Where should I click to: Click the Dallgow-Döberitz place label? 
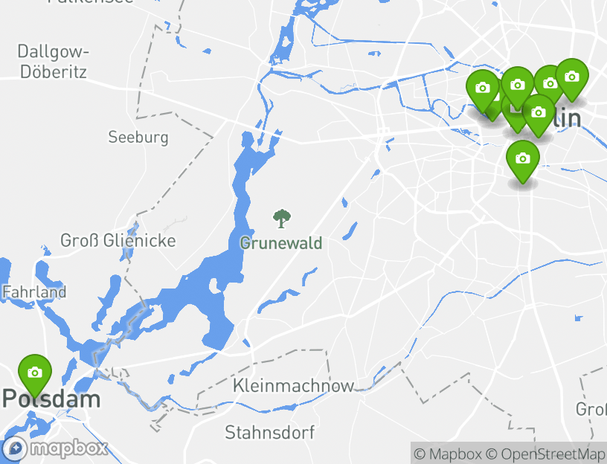tap(54, 62)
